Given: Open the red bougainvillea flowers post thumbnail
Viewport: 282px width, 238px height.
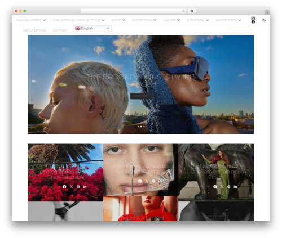Looking at the screenshot, I should coord(65,173).
